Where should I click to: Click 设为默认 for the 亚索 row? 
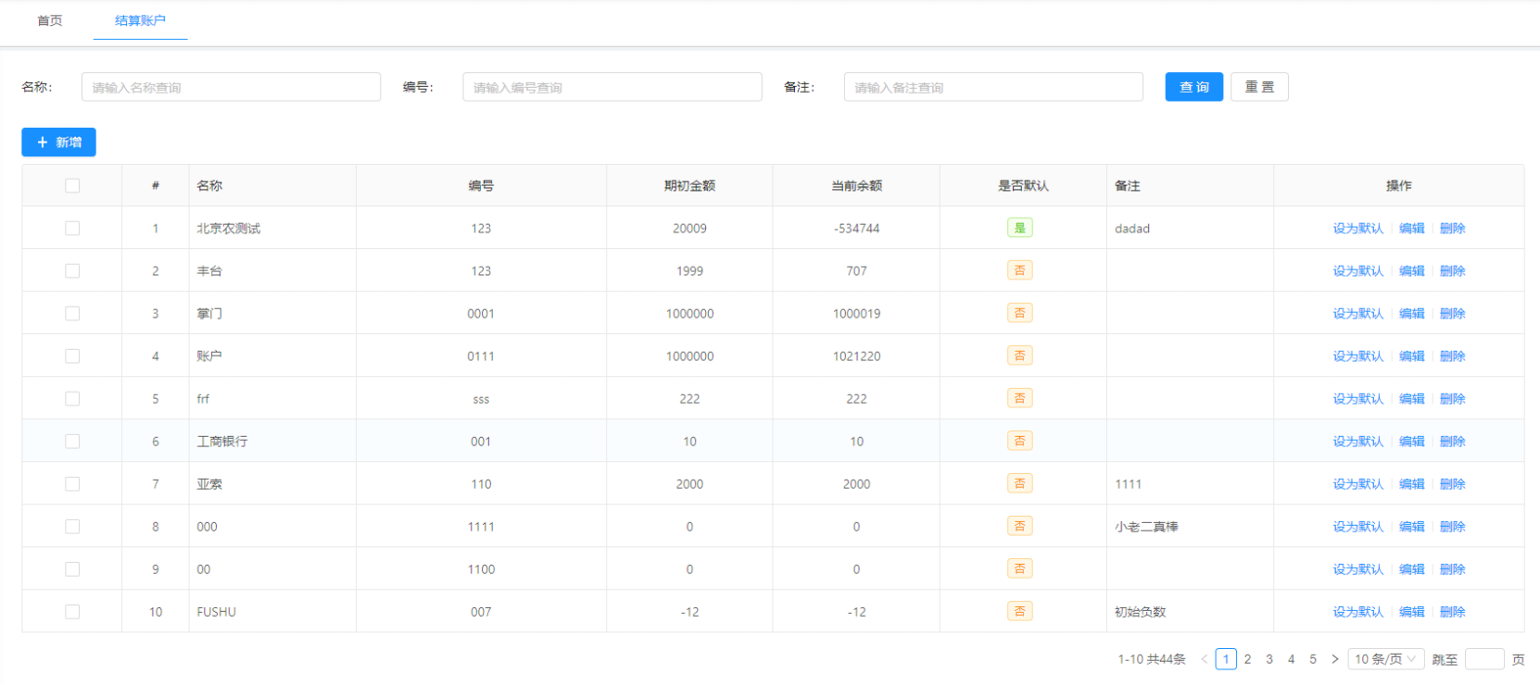[1357, 484]
